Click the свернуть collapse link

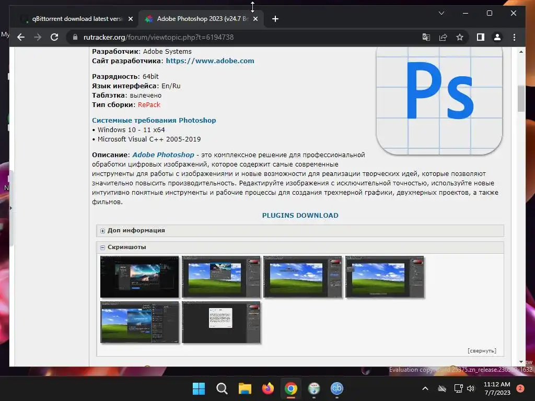(x=482, y=350)
